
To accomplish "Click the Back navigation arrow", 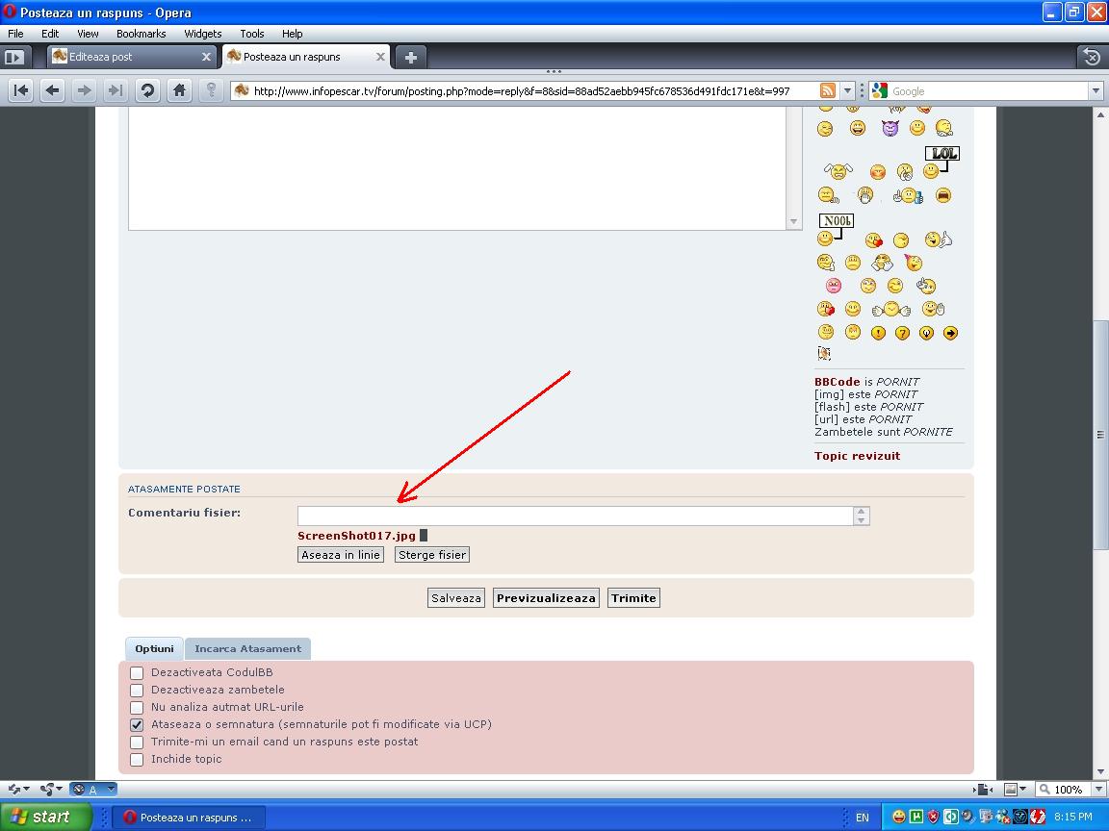I will tap(52, 90).
